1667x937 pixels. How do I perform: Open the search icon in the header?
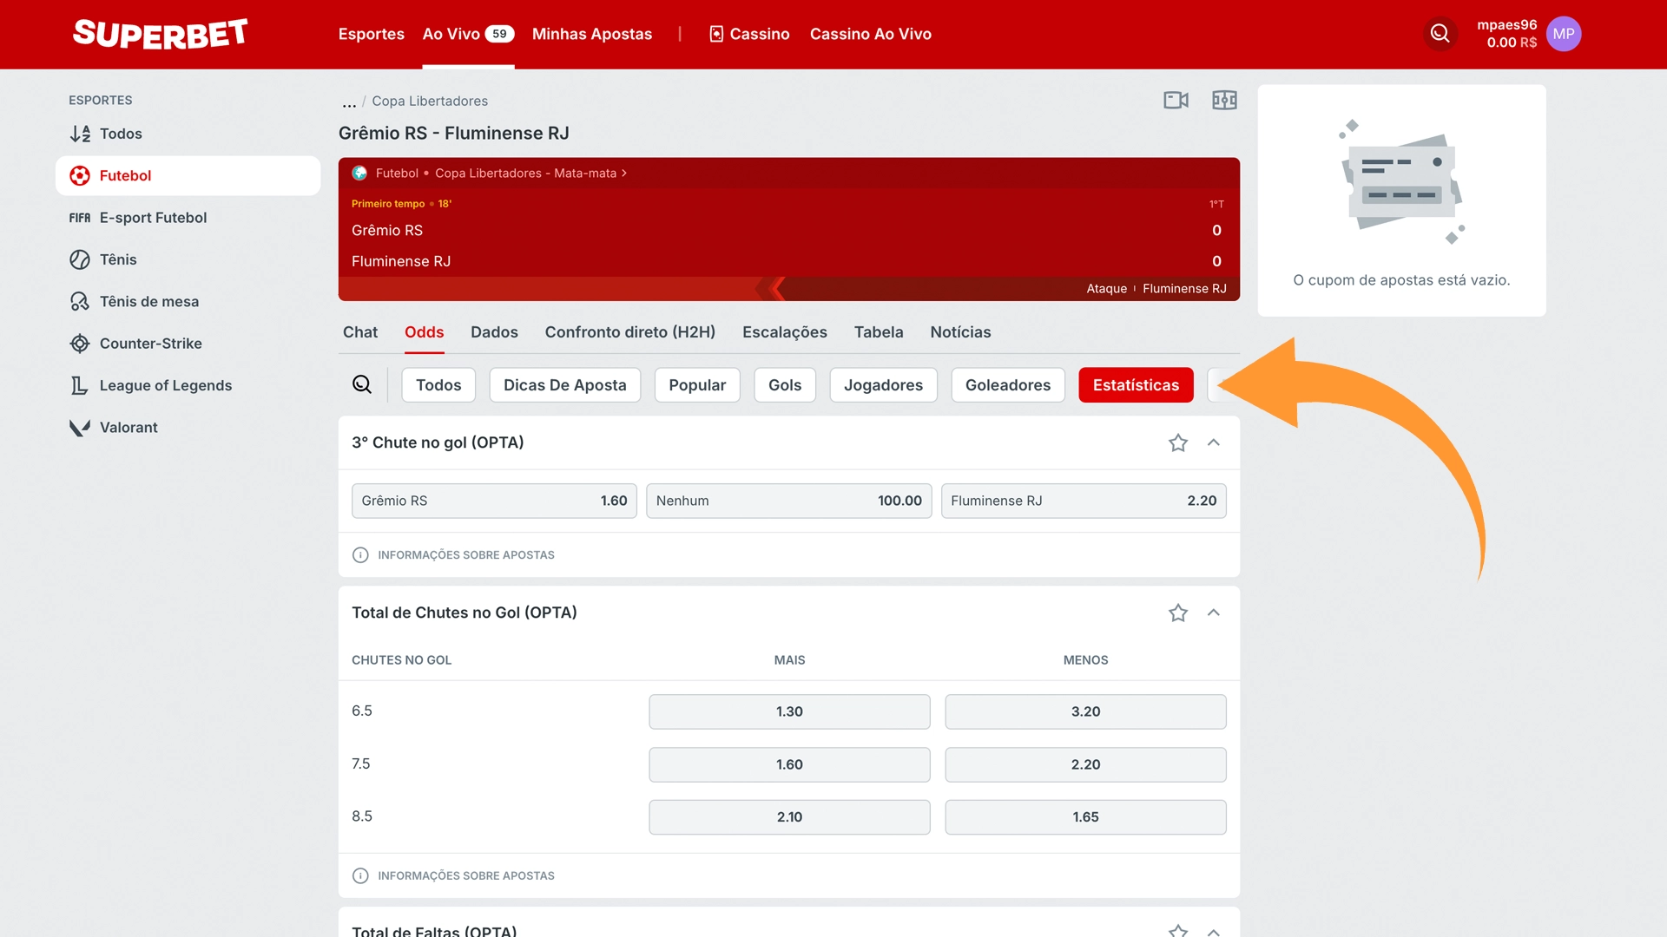[1440, 34]
